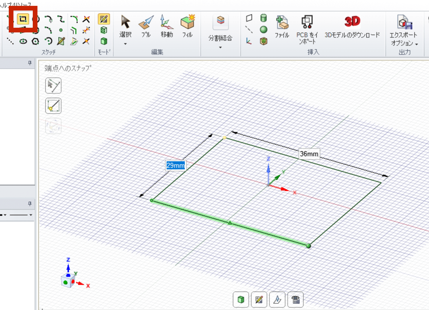Pin the upper left panel
Viewport: 429px width, 310px height.
click(30, 63)
